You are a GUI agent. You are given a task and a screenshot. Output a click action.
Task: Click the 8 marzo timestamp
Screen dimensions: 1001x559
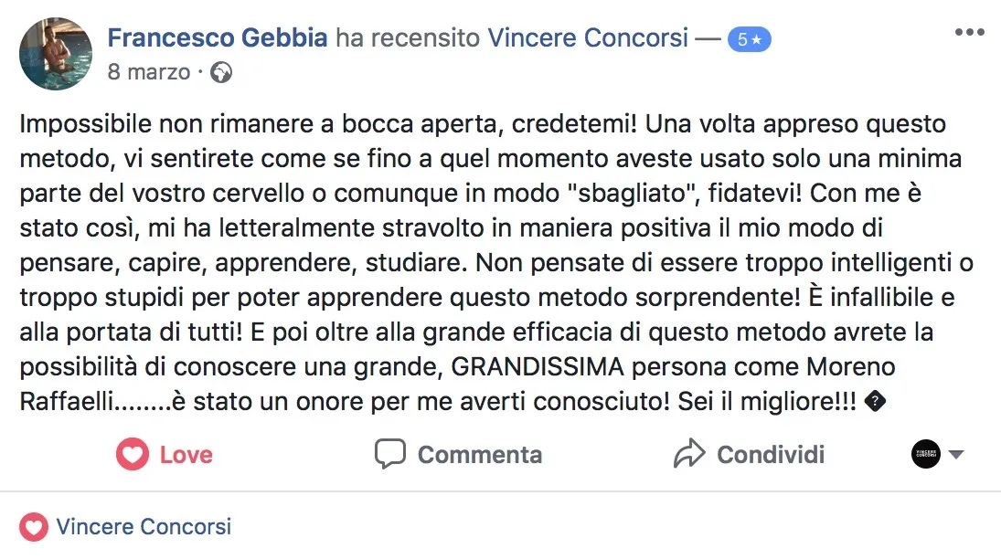point(149,72)
